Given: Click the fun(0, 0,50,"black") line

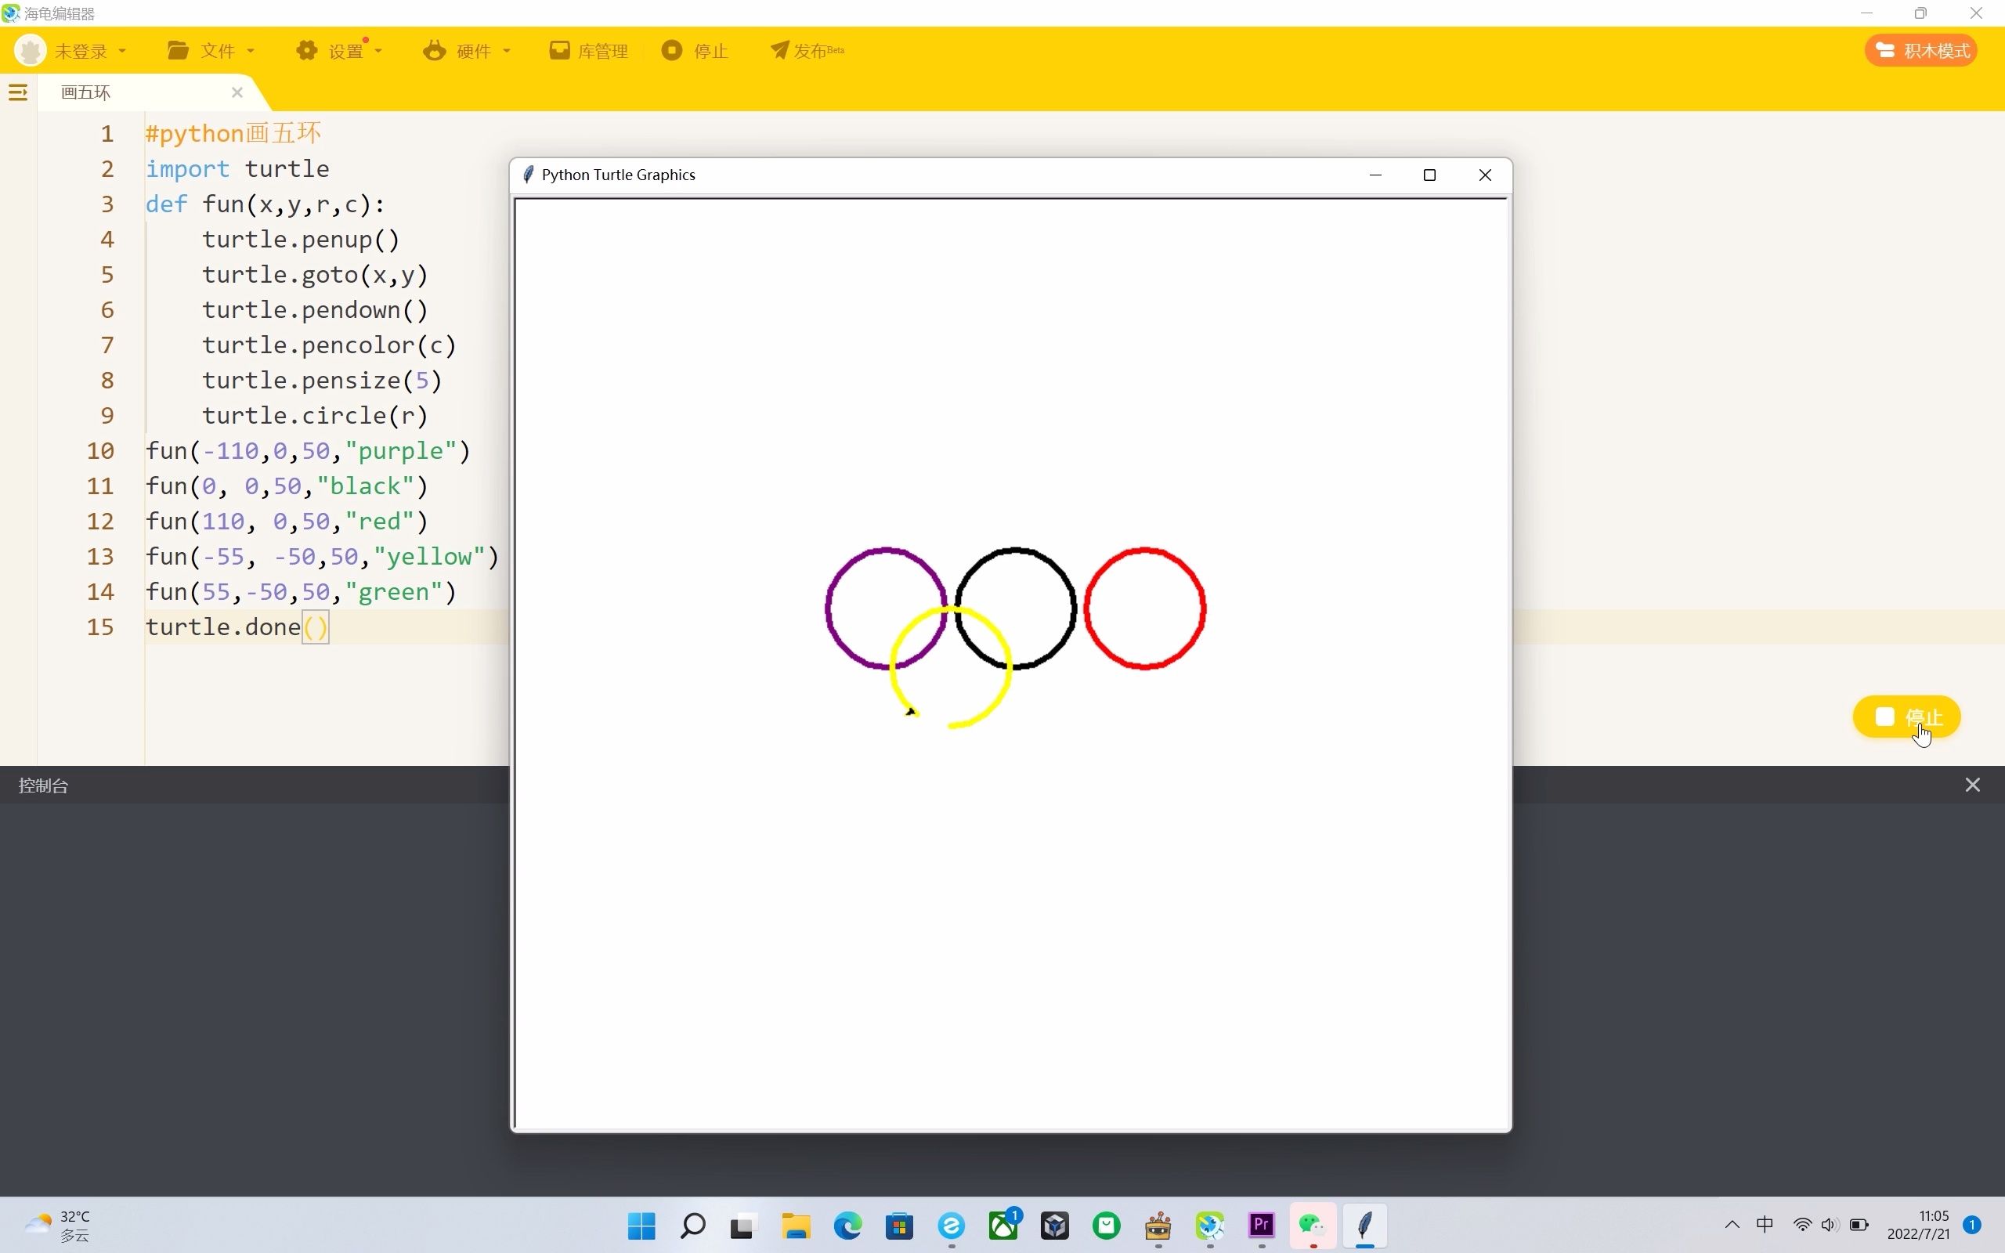Looking at the screenshot, I should pyautogui.click(x=287, y=486).
